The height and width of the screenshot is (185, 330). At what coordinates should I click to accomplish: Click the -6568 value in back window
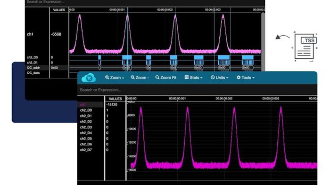[x=56, y=34]
